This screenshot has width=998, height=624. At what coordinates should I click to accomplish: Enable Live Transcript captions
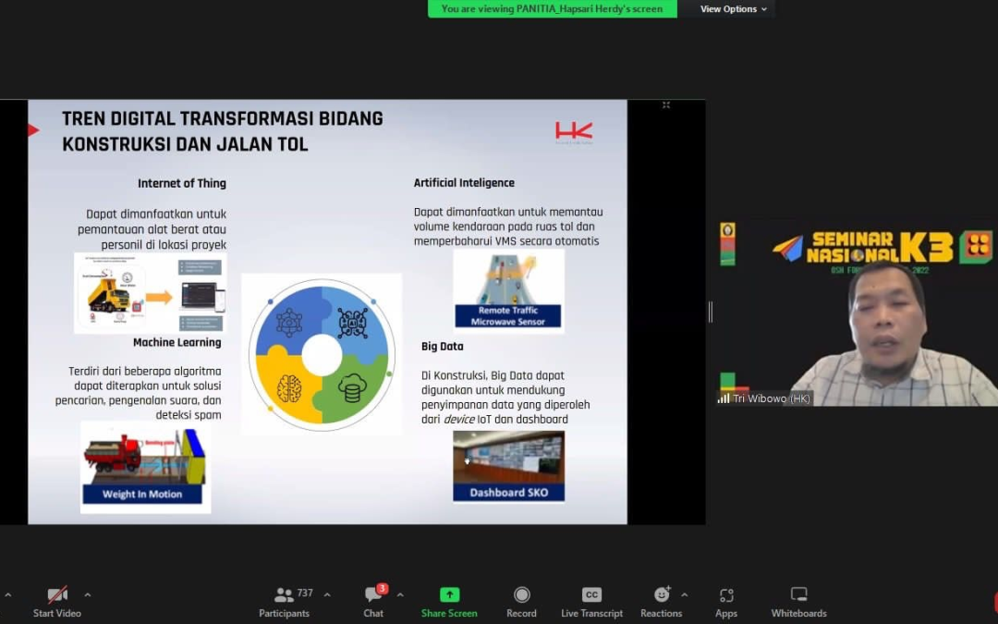[x=591, y=601]
